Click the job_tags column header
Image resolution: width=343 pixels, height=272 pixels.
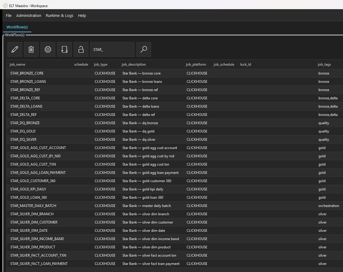point(324,64)
